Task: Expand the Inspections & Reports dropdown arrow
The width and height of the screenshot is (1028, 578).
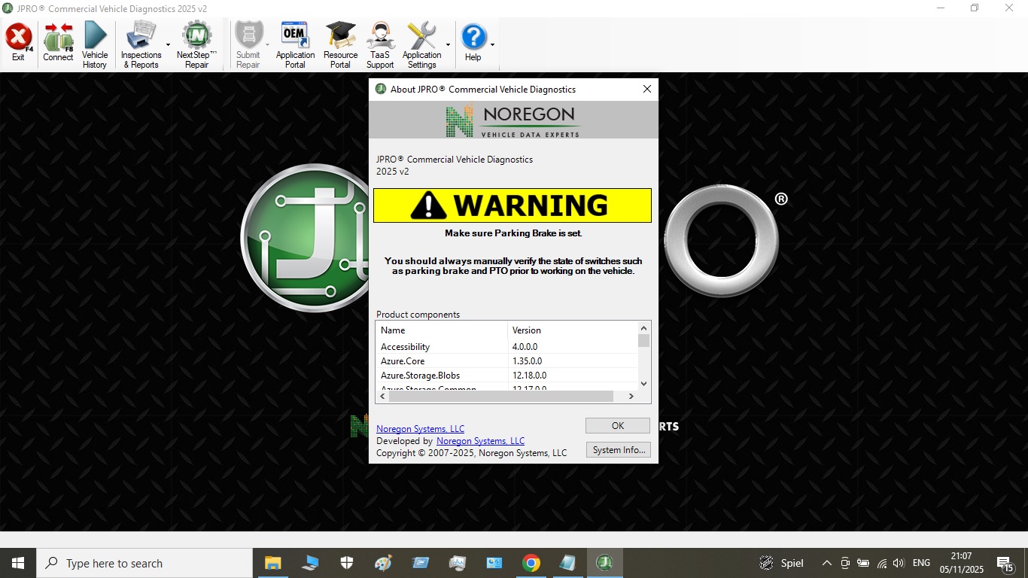Action: (x=168, y=45)
